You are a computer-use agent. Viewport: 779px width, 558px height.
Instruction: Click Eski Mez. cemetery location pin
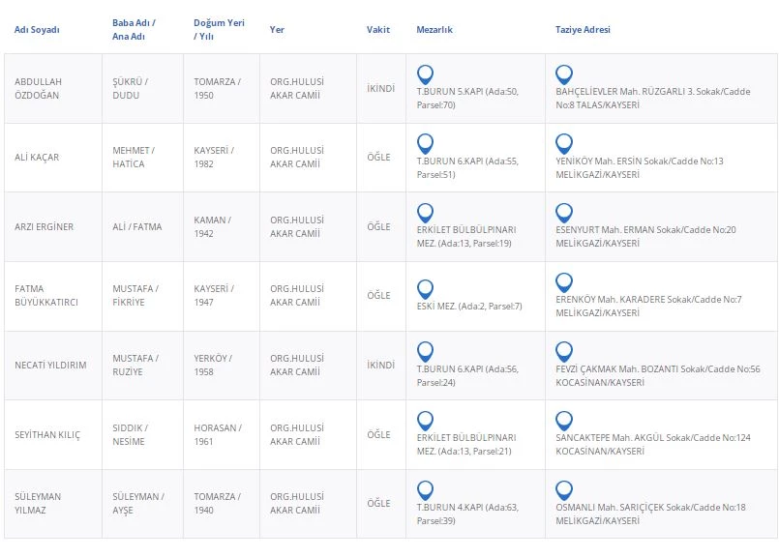tap(425, 289)
